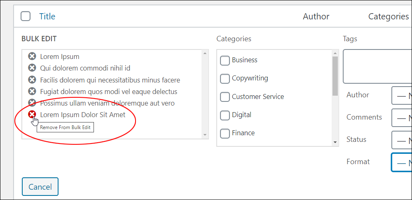
Task: Open the Comments dropdown
Action: [x=402, y=118]
